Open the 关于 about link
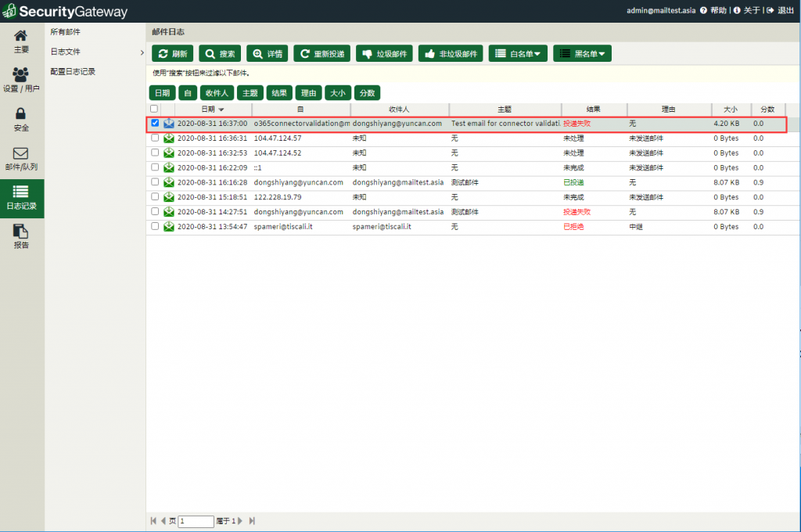The image size is (801, 532). coord(747,10)
